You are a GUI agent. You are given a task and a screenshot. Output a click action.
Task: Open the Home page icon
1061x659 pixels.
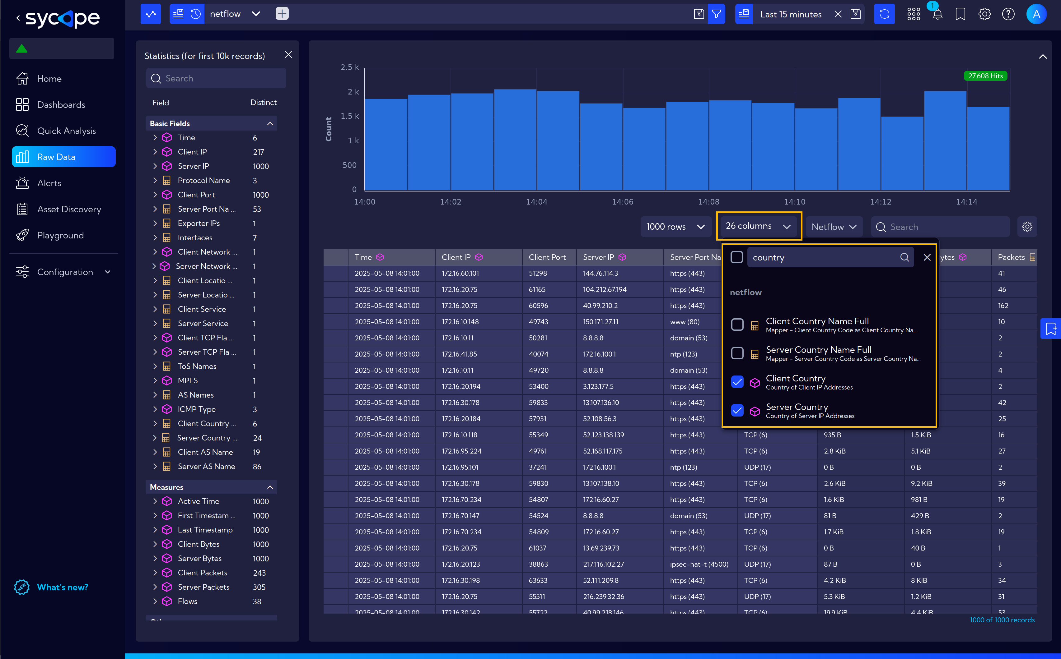pyautogui.click(x=22, y=78)
